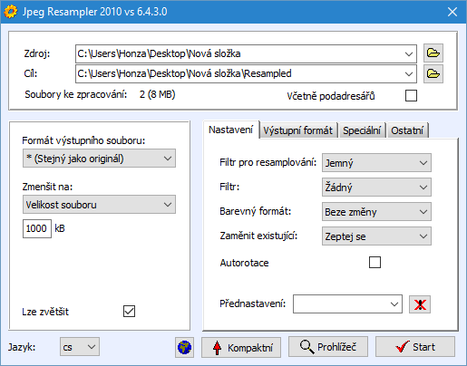Screen dimensions: 467x366
Task: Open the Zmenšit na dropdown
Action: point(99,205)
